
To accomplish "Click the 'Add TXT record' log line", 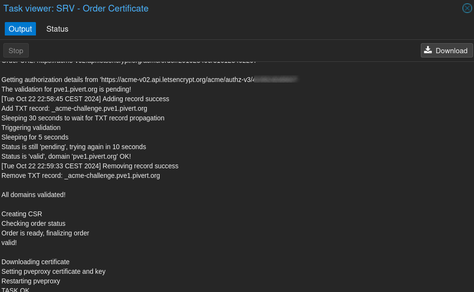I will click(x=74, y=108).
